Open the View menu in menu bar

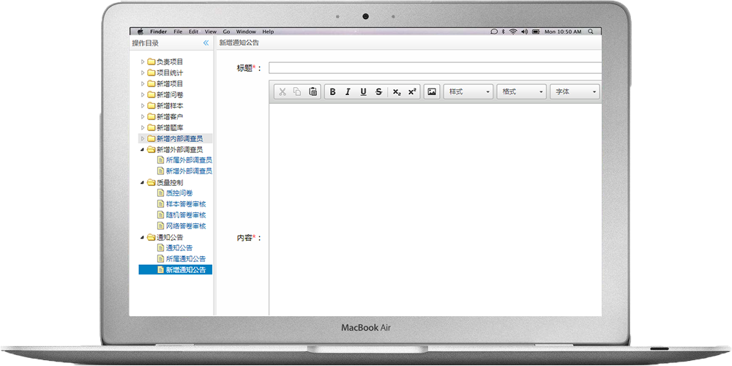pos(211,31)
